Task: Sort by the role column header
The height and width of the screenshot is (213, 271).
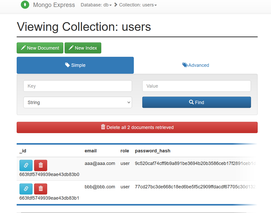Action: 125,151
